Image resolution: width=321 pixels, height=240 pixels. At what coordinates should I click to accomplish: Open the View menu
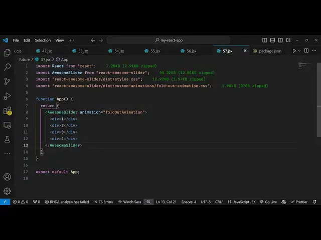coord(60,40)
